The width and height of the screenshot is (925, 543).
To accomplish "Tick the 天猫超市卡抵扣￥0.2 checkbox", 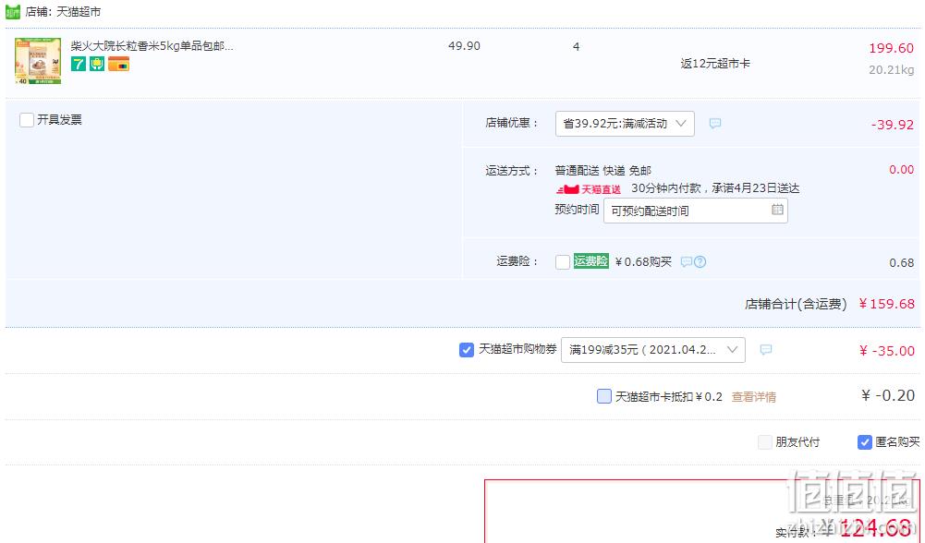I will pos(604,396).
